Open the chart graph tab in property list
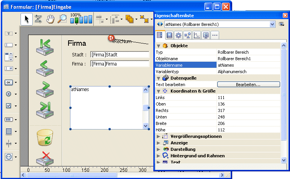This screenshot has height=179, width=290. pyautogui.click(x=196, y=35)
